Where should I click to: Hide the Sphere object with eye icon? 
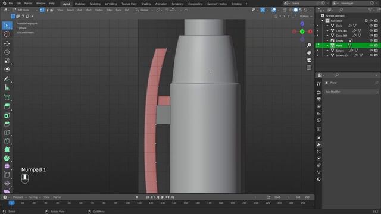tap(371, 51)
